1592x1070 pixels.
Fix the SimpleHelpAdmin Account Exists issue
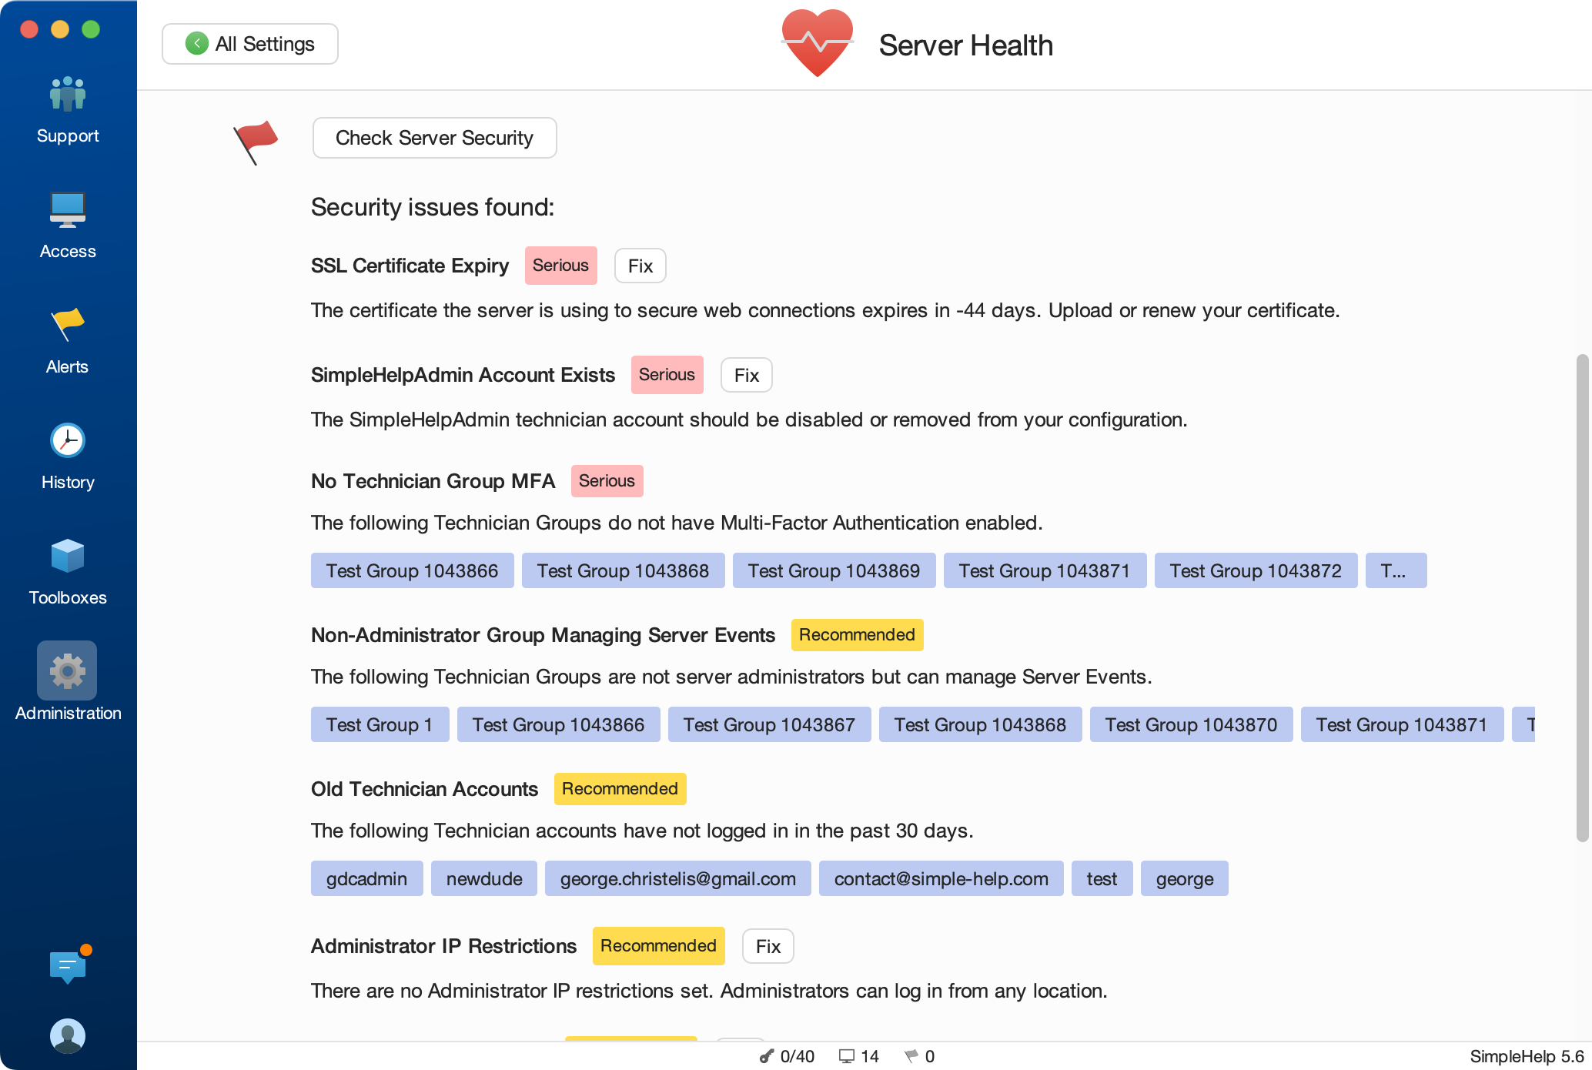click(x=747, y=375)
